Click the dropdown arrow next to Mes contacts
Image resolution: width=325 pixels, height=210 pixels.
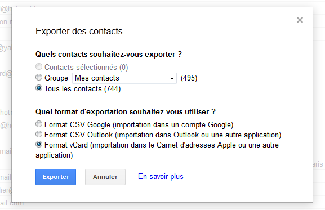(x=172, y=78)
